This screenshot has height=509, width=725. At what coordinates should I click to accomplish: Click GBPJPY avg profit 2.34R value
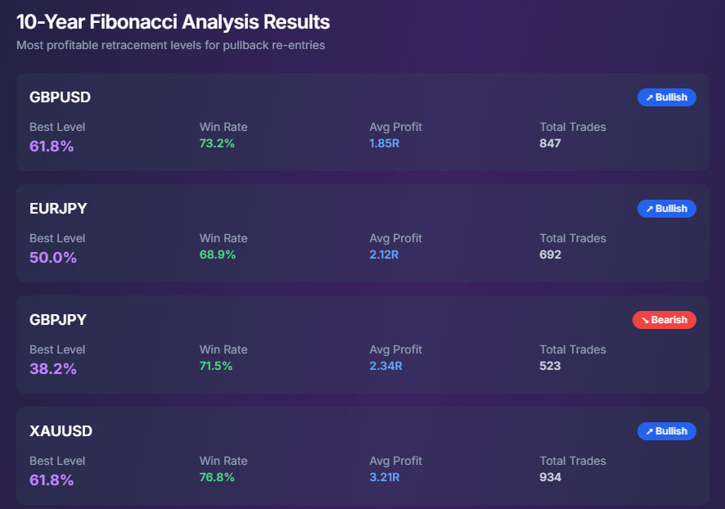pyautogui.click(x=385, y=366)
